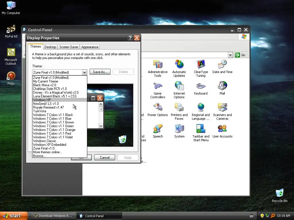294x220 pixels.
Task: Click the theme preview thumbnail image
Action: 110,115
